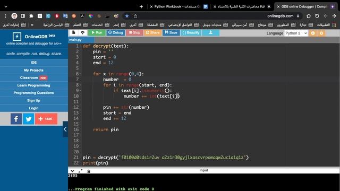Click the translate extension icon

(65, 16)
